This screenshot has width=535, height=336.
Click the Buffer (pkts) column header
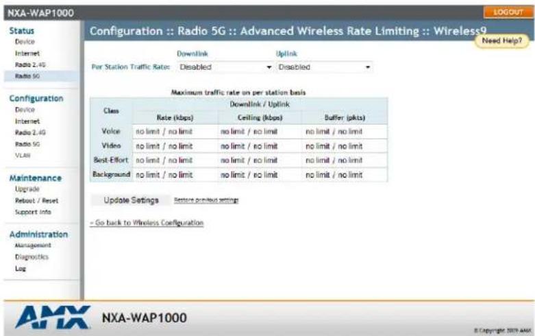pos(345,118)
